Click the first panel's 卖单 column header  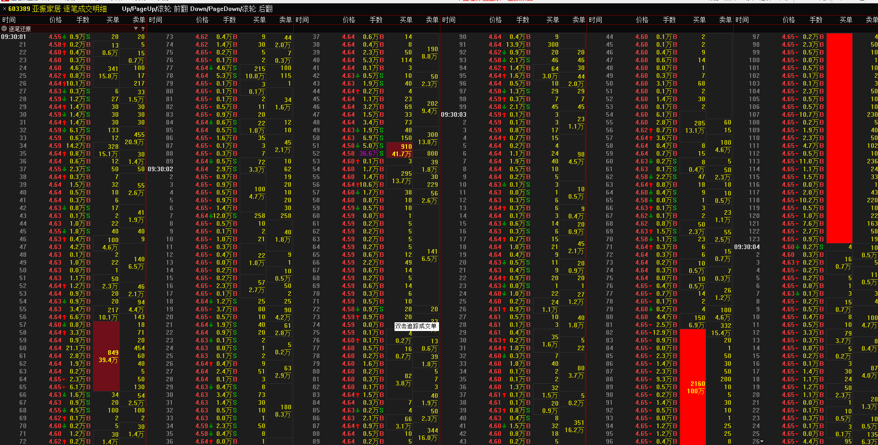pos(139,20)
